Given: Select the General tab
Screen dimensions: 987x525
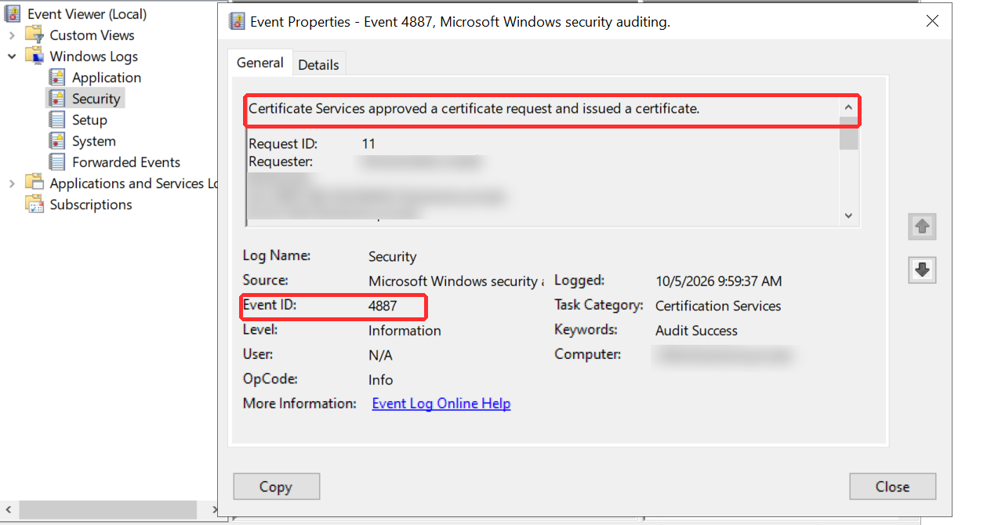Looking at the screenshot, I should (x=259, y=63).
